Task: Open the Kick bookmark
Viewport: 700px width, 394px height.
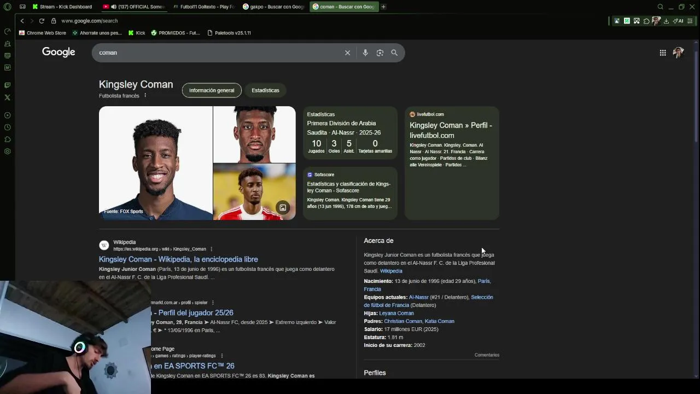Action: click(x=137, y=33)
